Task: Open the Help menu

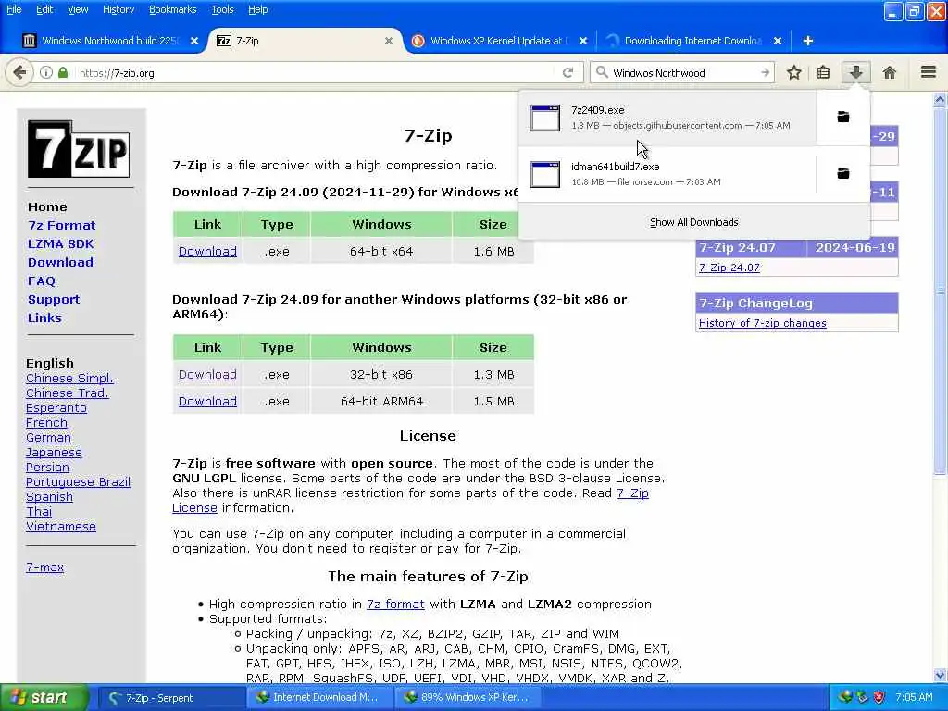Action: pyautogui.click(x=258, y=9)
